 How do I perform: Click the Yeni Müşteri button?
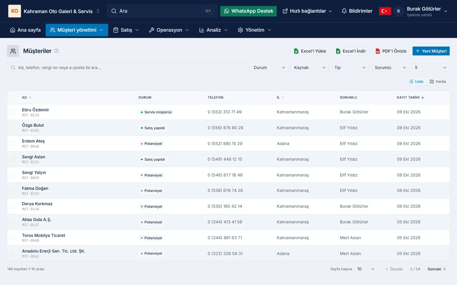point(431,51)
